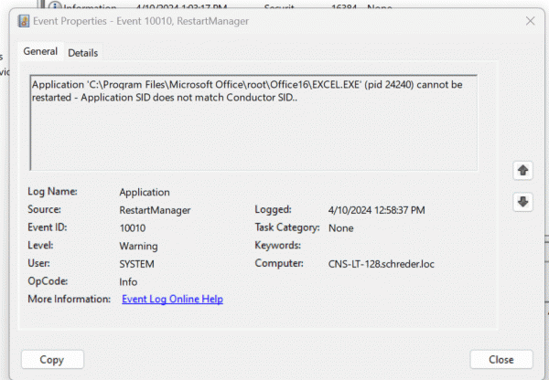This screenshot has width=549, height=380.
Task: Select the Logged timestamp '4/10/2024 12:58:37 PM'
Action: (376, 210)
